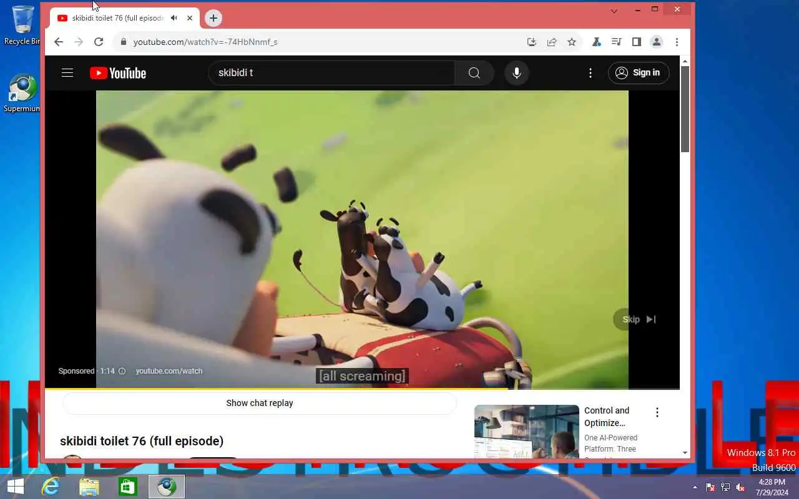Open a new browser tab

[x=213, y=18]
